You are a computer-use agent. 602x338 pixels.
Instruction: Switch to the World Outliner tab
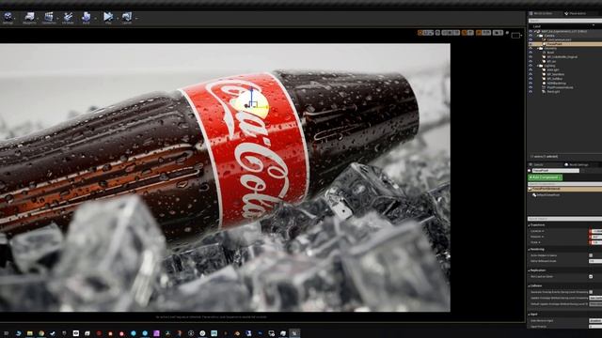(543, 13)
